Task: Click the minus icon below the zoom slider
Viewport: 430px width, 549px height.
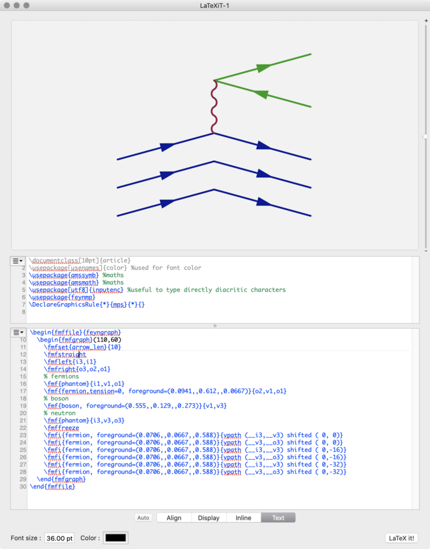Action: point(426,251)
